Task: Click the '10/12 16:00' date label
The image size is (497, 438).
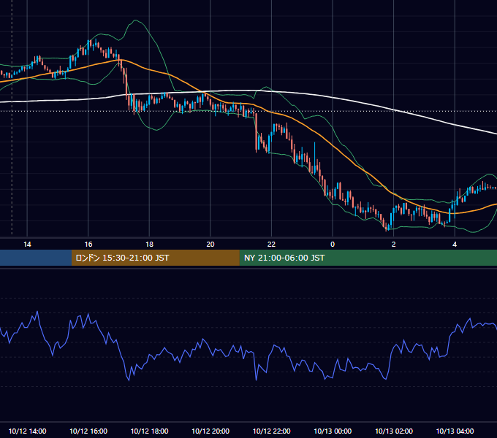Action: pos(88,431)
